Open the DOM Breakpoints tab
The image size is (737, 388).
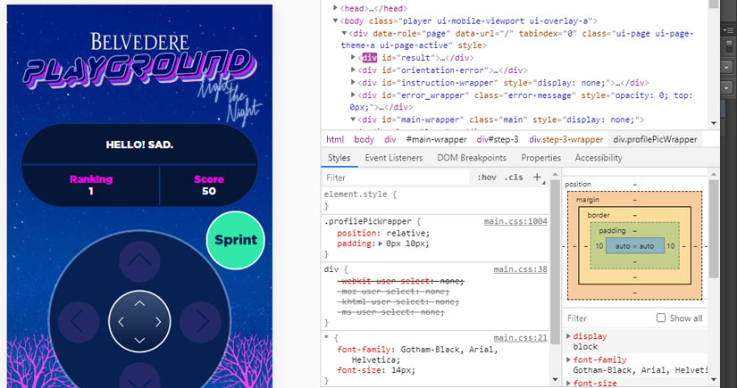[x=472, y=158]
